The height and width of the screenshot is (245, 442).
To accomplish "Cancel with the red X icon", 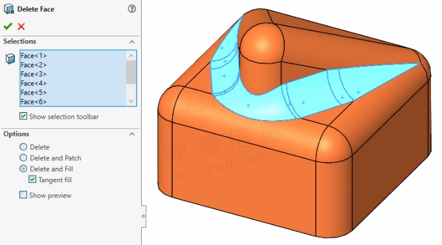I will [x=21, y=26].
